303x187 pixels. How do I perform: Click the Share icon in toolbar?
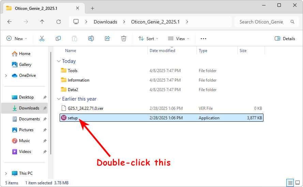pos(107,39)
